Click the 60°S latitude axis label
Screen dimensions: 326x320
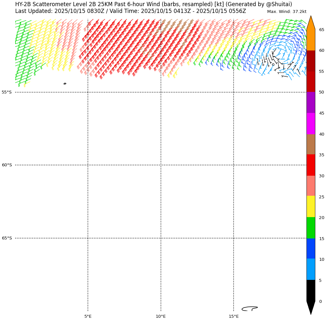click(7, 165)
